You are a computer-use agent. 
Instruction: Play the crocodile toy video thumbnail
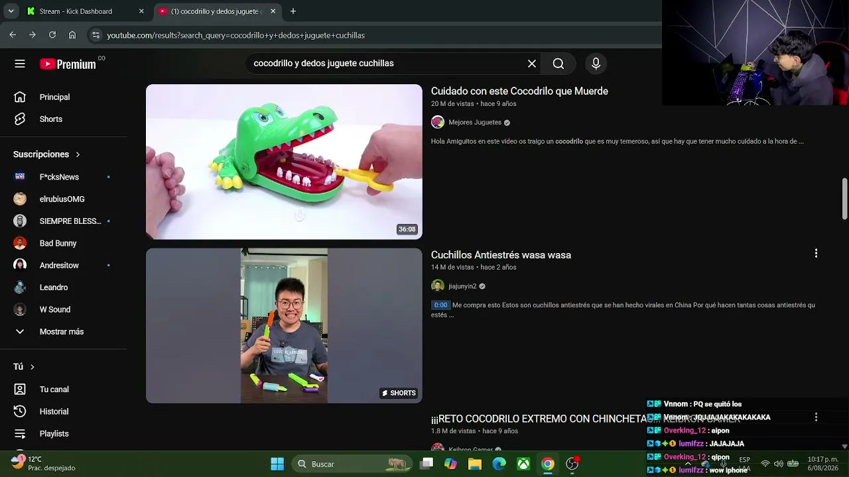(284, 162)
